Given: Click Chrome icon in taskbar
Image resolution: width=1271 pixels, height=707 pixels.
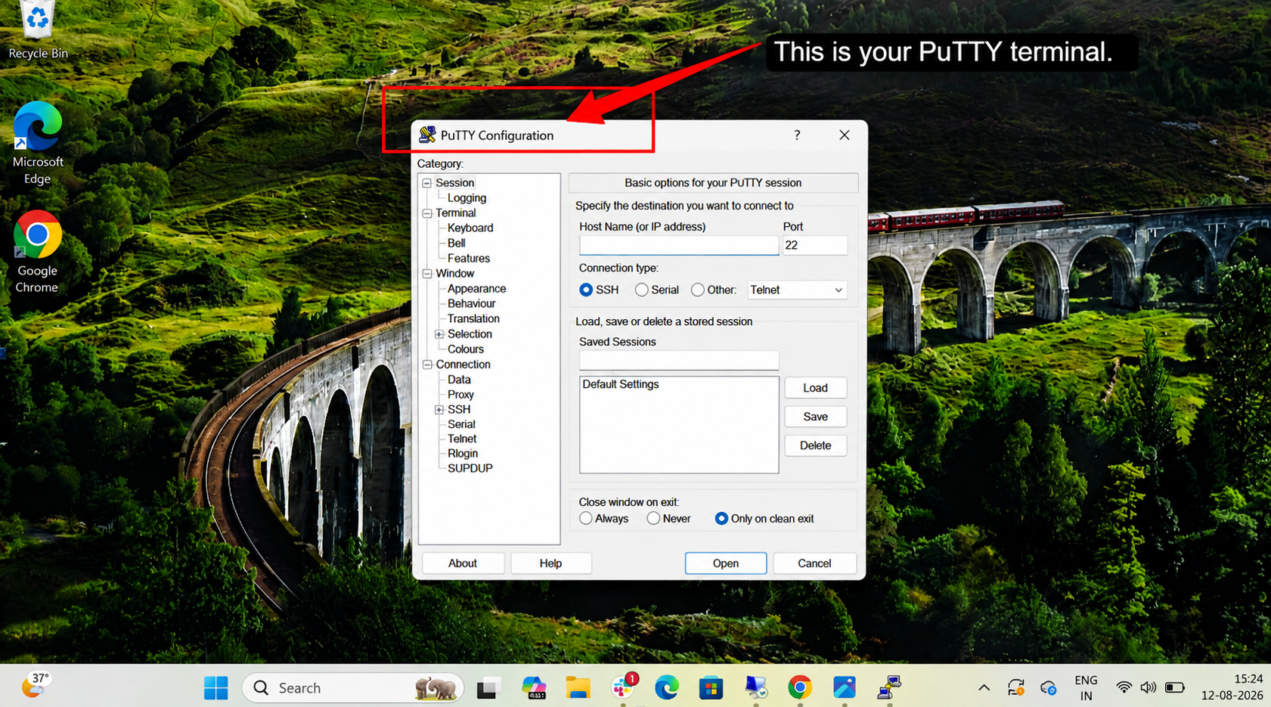Looking at the screenshot, I should coord(800,687).
